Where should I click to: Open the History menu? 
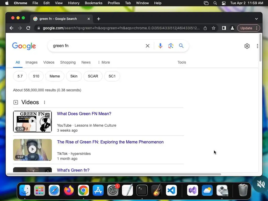pyautogui.click(x=74, y=3)
